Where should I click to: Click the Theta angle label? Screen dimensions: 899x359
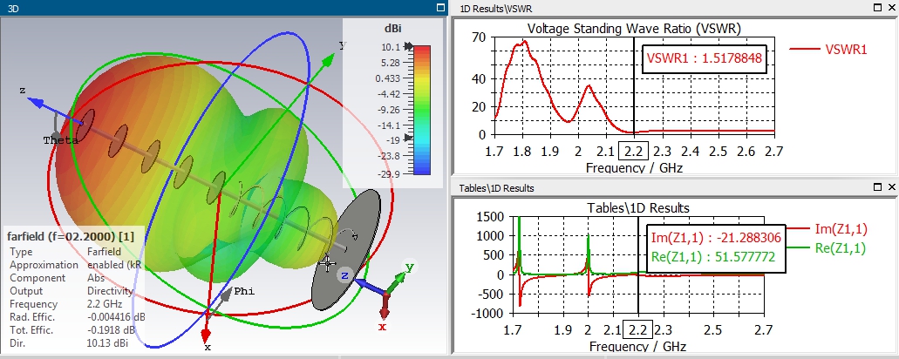point(60,140)
